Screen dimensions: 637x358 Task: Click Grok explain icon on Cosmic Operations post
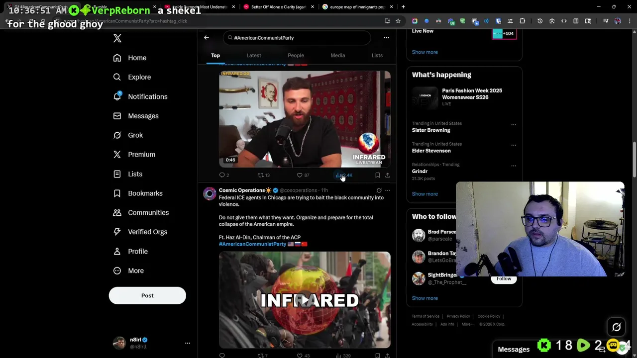pos(379,190)
